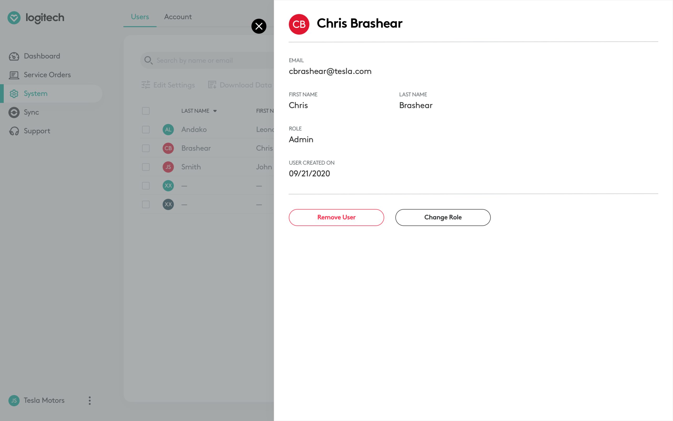Viewport: 673px width, 421px height.
Task: Click the Logitech heart logo icon
Action: tap(14, 18)
